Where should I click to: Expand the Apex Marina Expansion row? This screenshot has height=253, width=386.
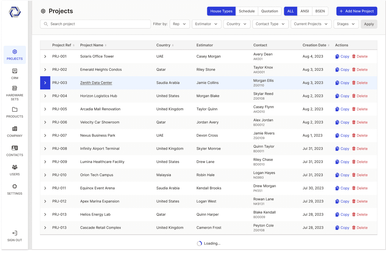(x=45, y=201)
